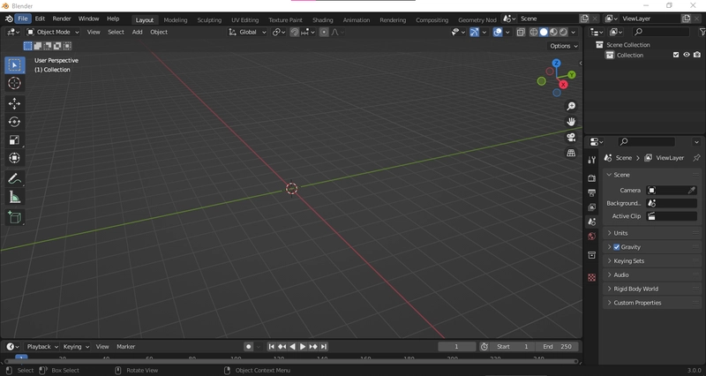Open the Add menu in viewport header

138,32
